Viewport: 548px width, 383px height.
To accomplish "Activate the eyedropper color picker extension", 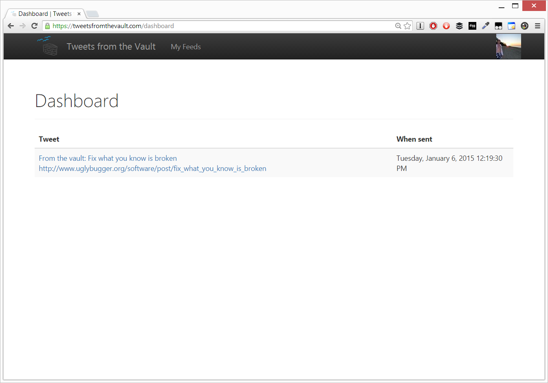I will coord(485,26).
